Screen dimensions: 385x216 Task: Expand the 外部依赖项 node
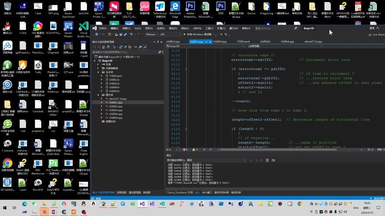tap(98, 68)
